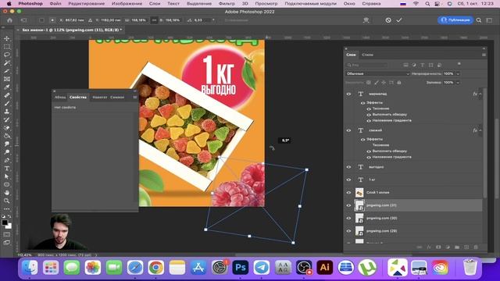The image size is (500, 281).
Task: Select the Ellipse shape tool
Action: [7, 184]
